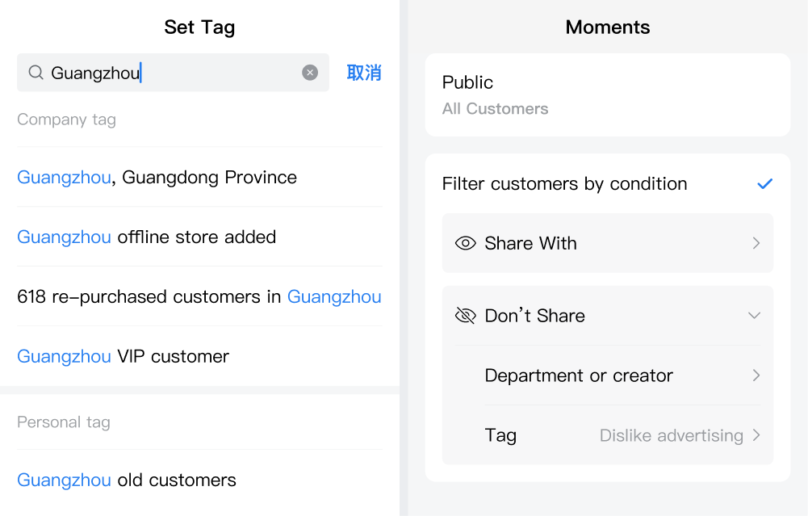Click the blue 取消 cancel button
This screenshot has width=808, height=516.
click(x=364, y=73)
